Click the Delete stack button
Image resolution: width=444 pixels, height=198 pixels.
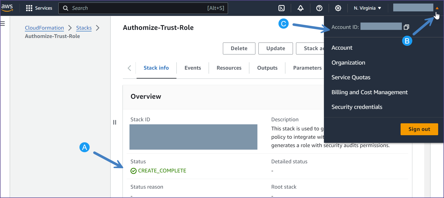(239, 48)
